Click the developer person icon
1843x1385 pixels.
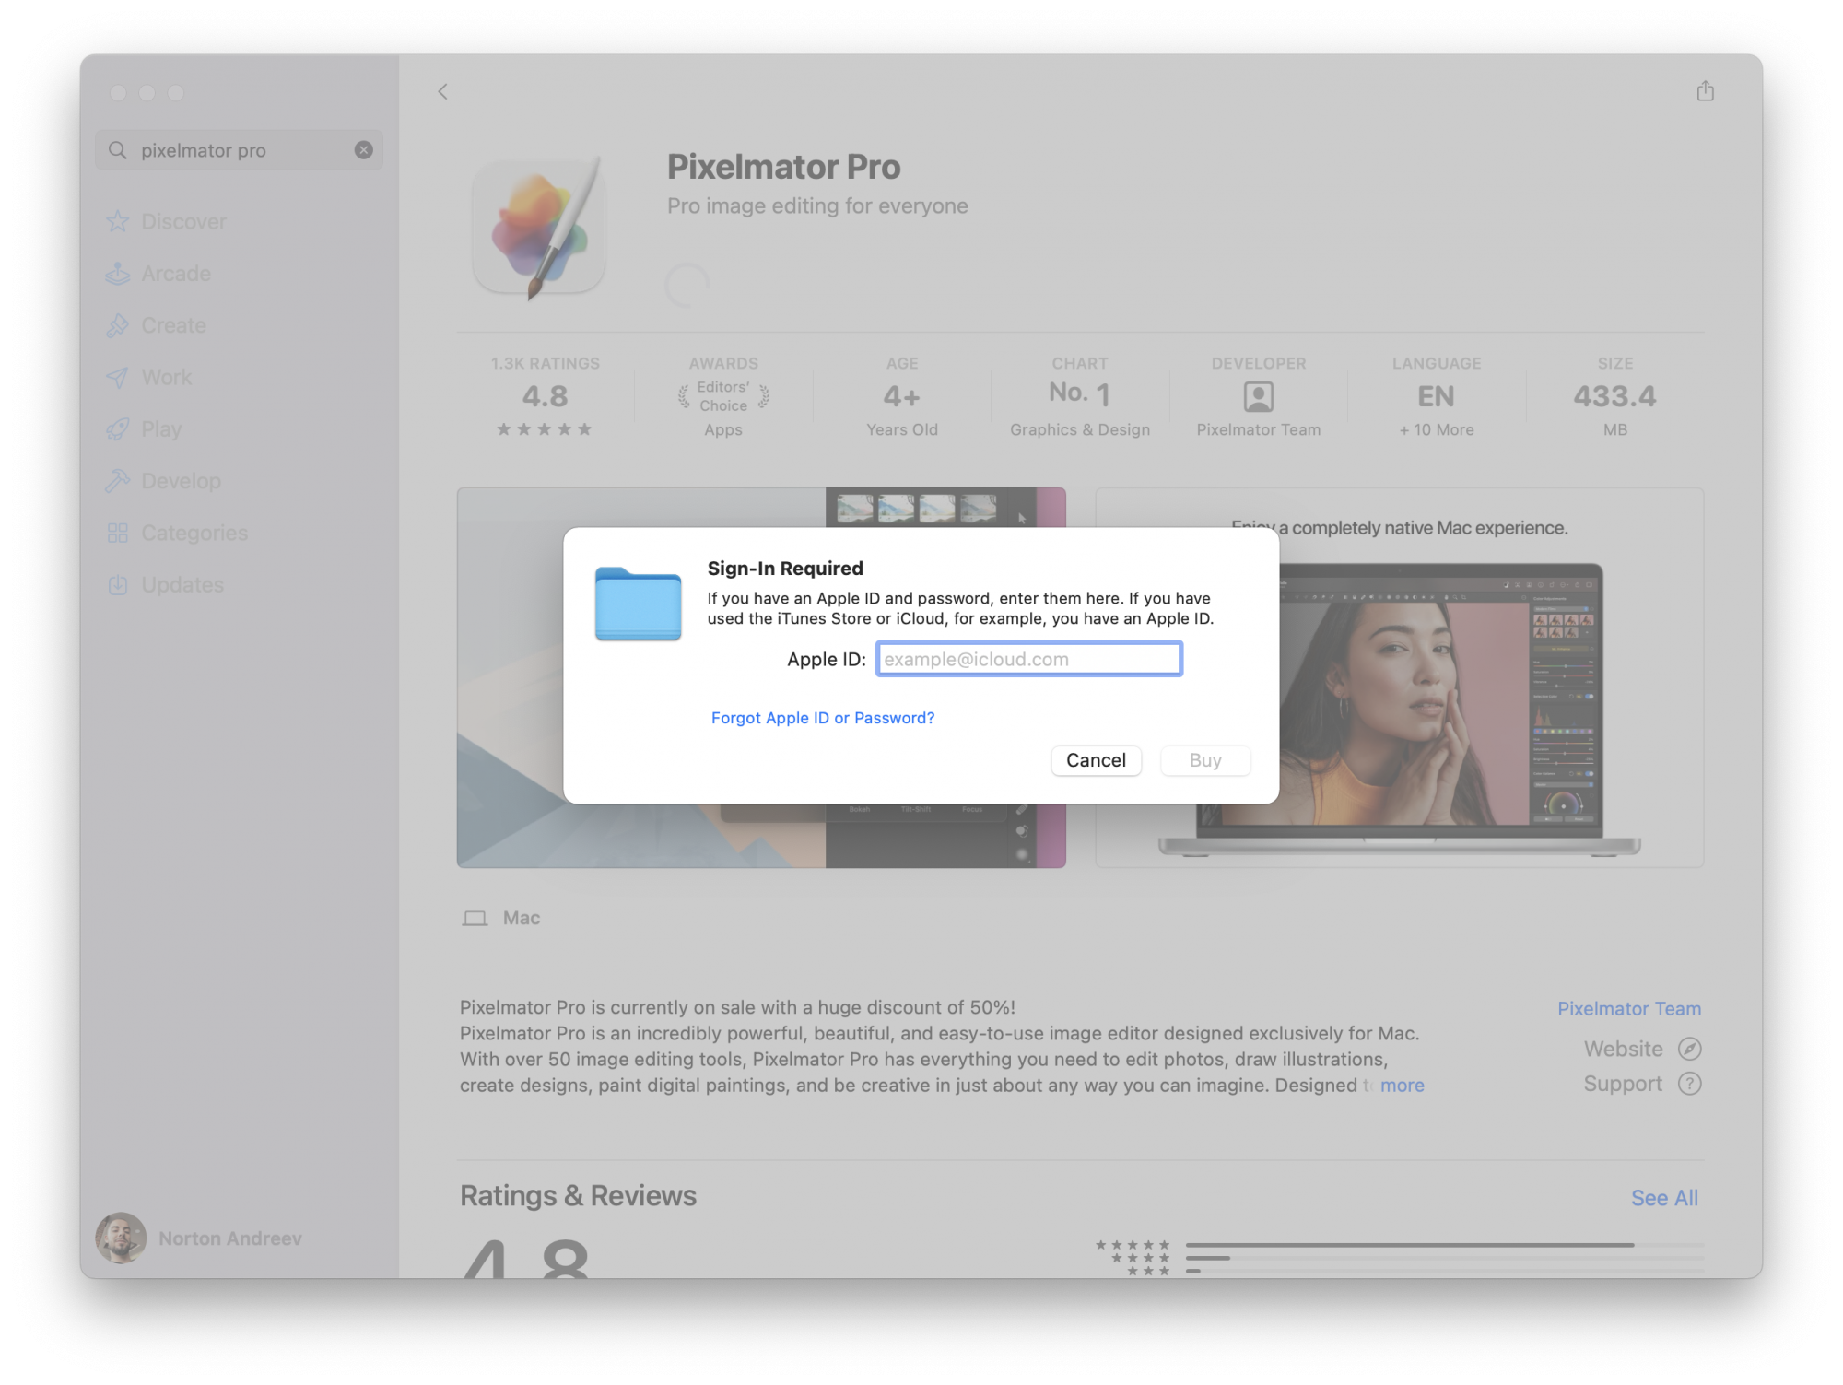point(1258,397)
